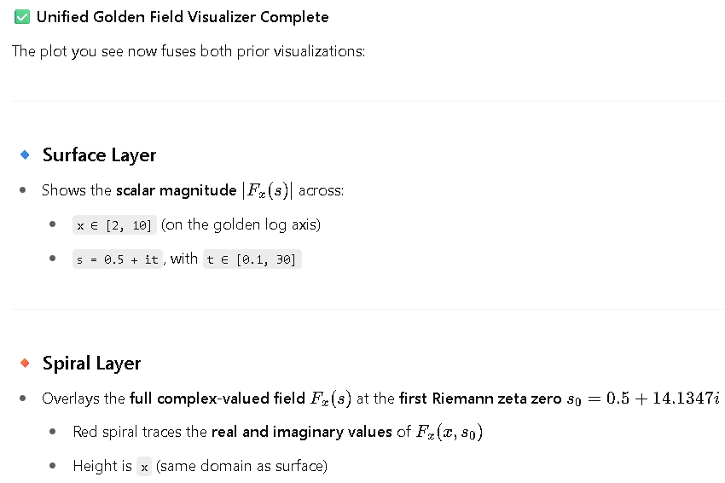Click the '(on the golden log axis)' text
The width and height of the screenshot is (725, 483).
[241, 224]
